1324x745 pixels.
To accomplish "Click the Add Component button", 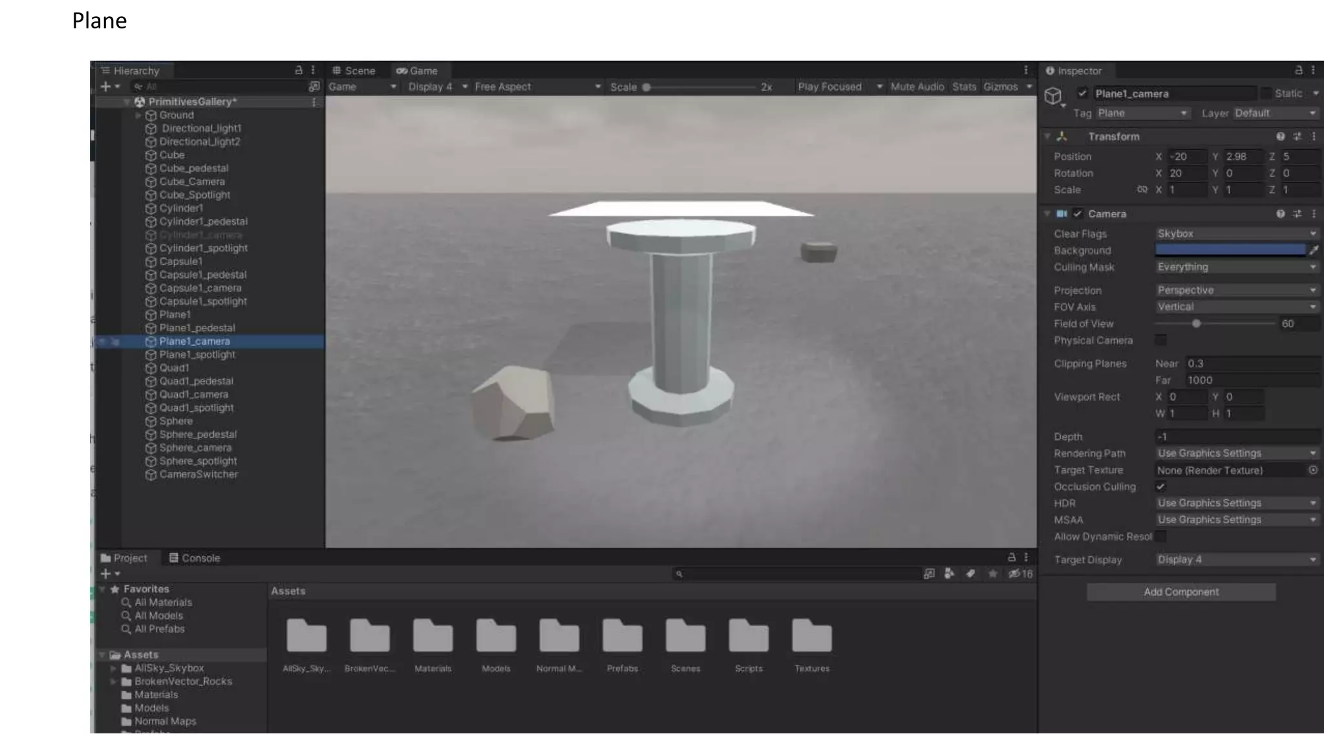I will (x=1180, y=592).
